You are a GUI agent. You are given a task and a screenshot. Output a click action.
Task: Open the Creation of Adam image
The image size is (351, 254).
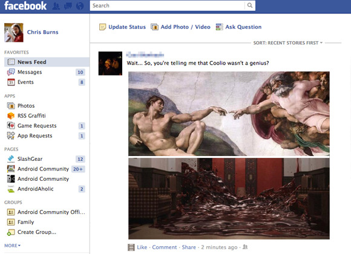tap(229, 114)
